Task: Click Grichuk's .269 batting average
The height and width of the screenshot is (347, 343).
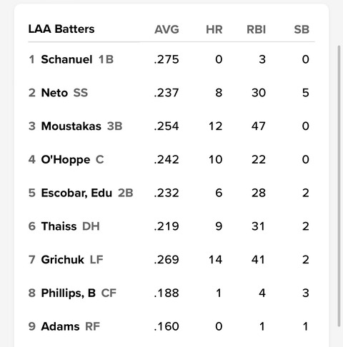Action: tap(166, 260)
